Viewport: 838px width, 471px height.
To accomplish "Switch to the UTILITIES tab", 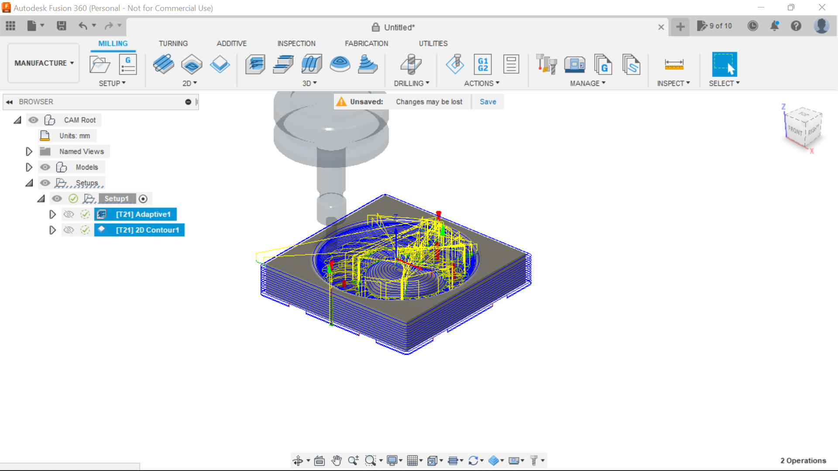I will [433, 44].
